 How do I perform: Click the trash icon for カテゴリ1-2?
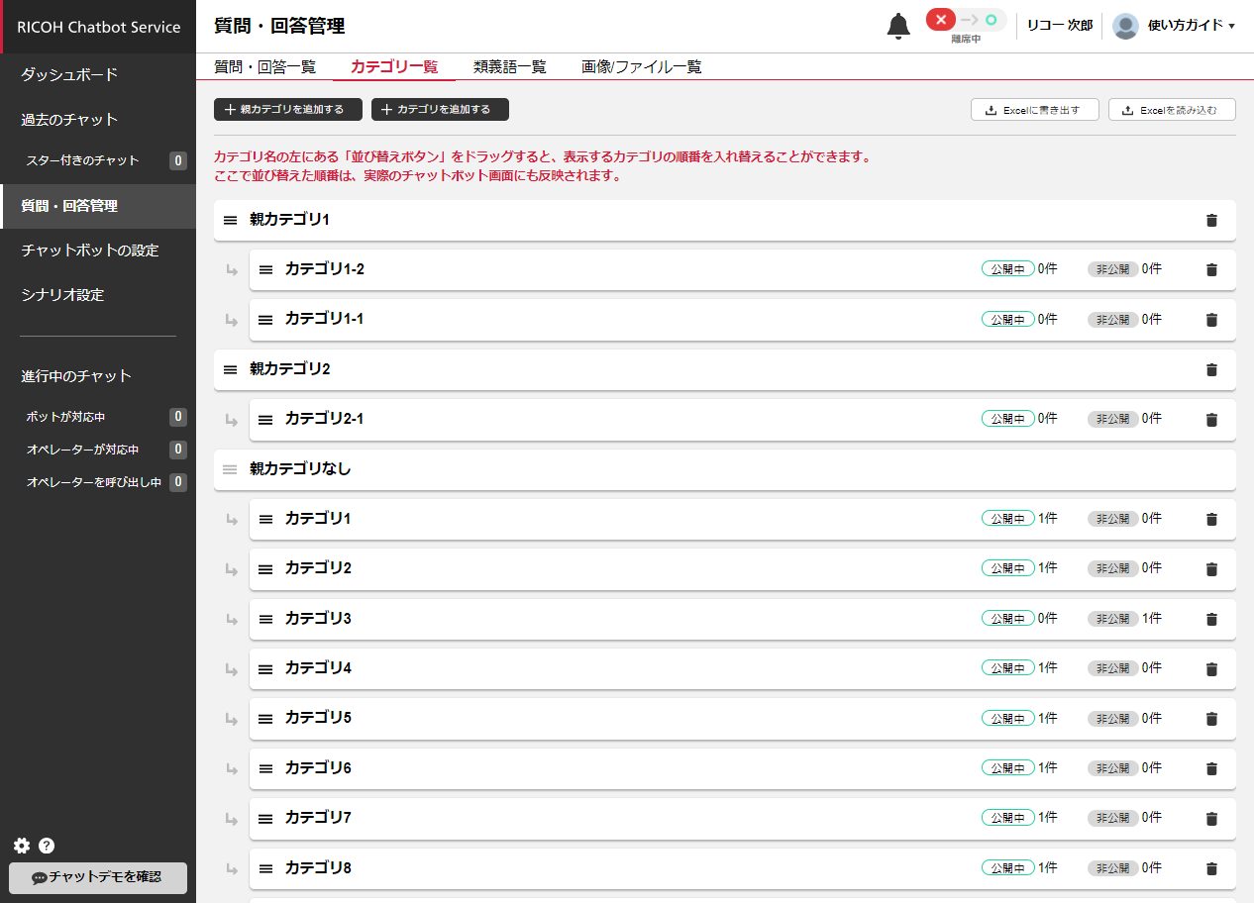click(1210, 270)
